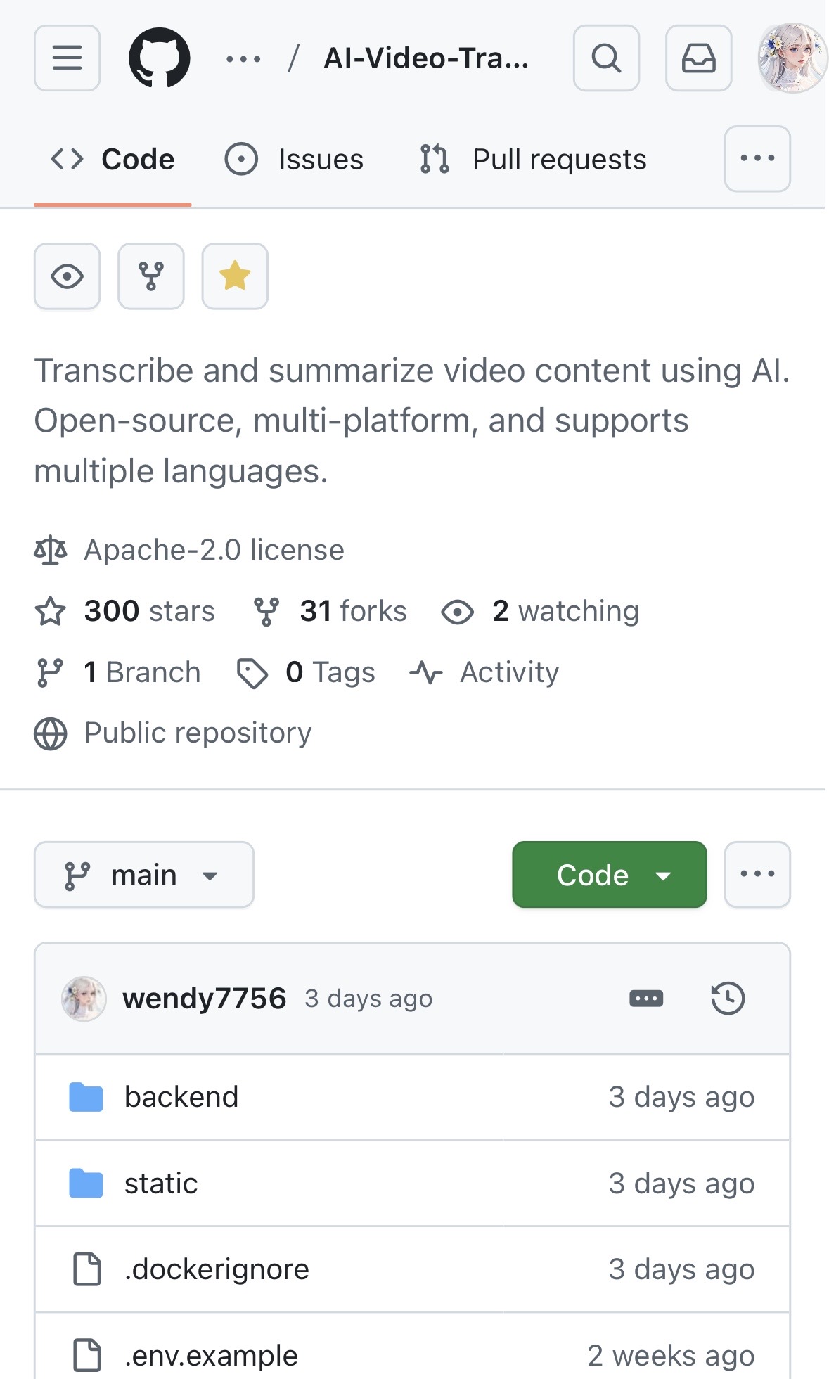The width and height of the screenshot is (829, 1379).
Task: Open Activity pulse link
Action: pyautogui.click(x=484, y=672)
